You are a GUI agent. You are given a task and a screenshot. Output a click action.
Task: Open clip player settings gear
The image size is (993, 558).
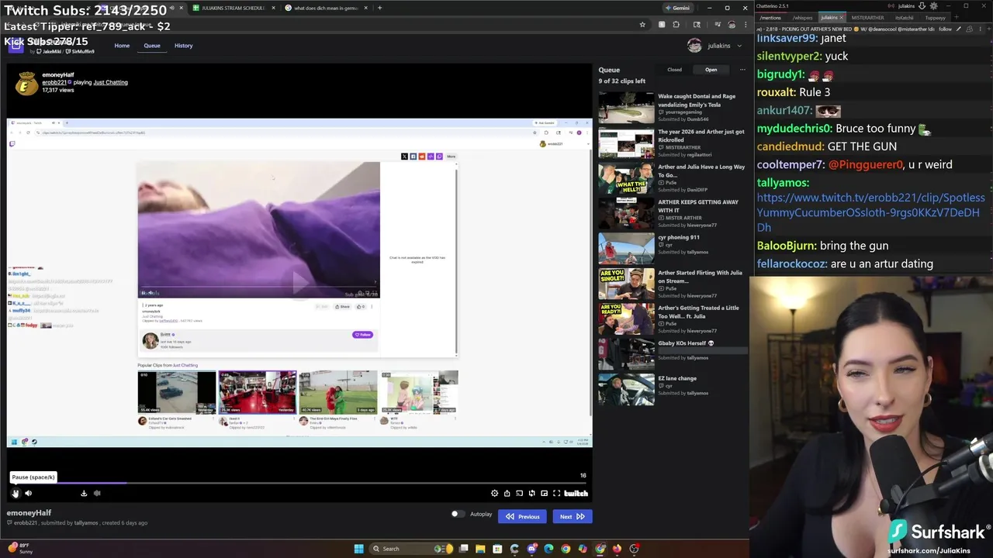click(494, 493)
